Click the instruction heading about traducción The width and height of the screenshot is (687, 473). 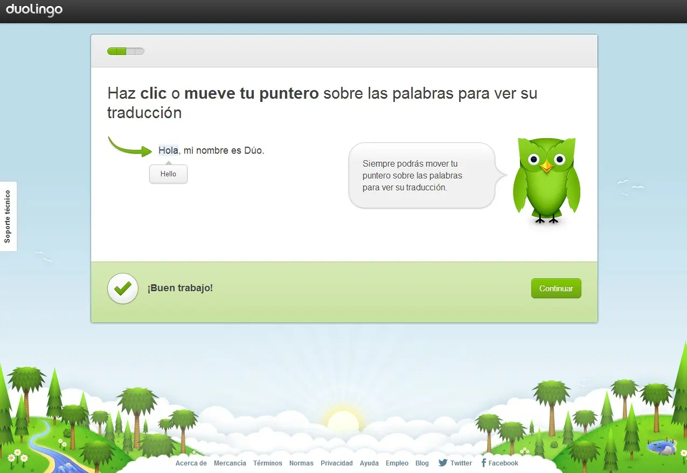pos(322,103)
